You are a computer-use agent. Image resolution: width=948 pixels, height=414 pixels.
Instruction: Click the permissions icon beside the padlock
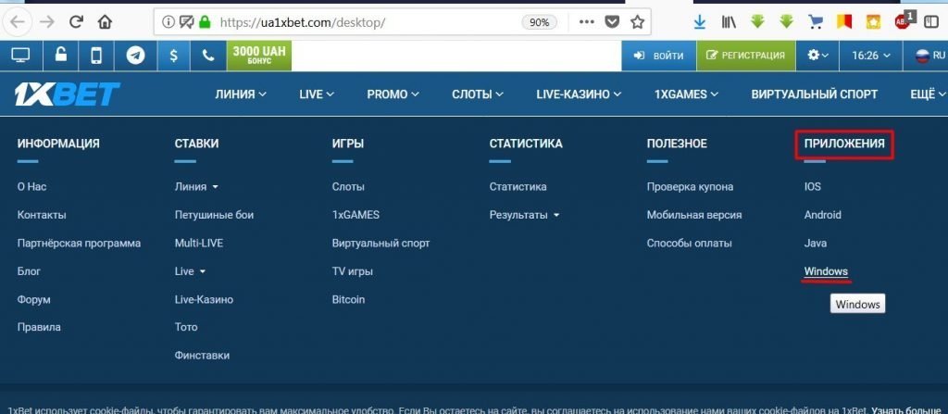pos(187,22)
